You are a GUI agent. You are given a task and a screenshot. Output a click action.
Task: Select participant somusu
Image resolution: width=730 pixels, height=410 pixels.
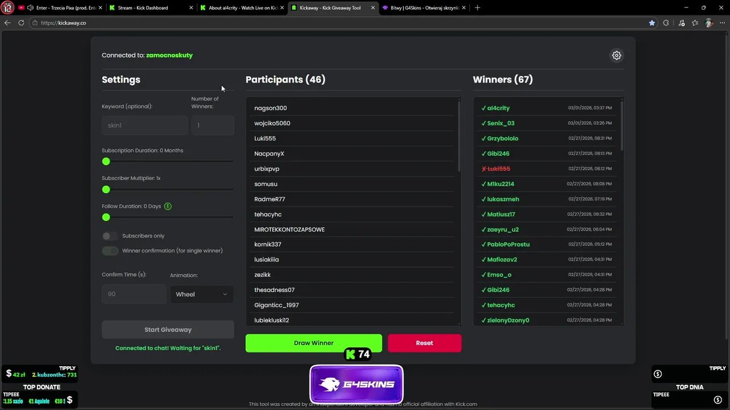(352, 184)
